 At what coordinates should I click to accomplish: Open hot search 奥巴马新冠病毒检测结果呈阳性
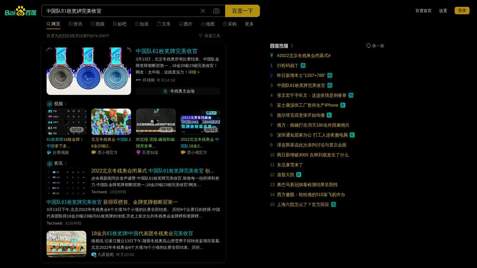point(307,185)
